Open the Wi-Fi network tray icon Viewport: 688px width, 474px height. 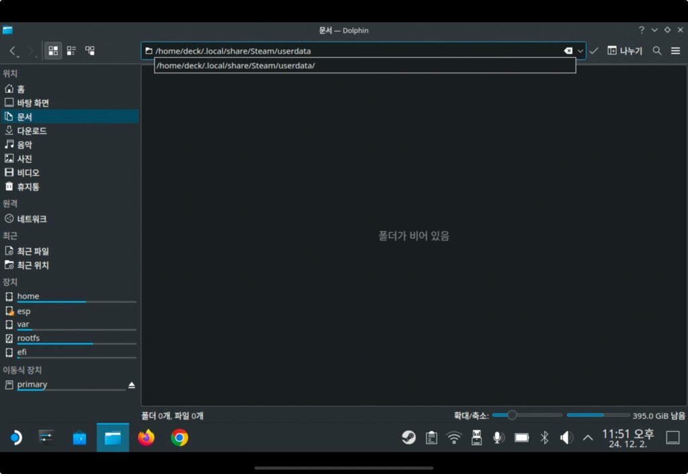454,438
